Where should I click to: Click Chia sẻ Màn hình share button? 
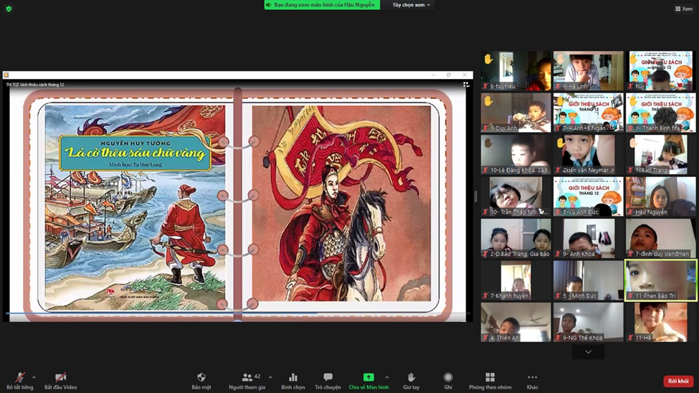click(368, 381)
